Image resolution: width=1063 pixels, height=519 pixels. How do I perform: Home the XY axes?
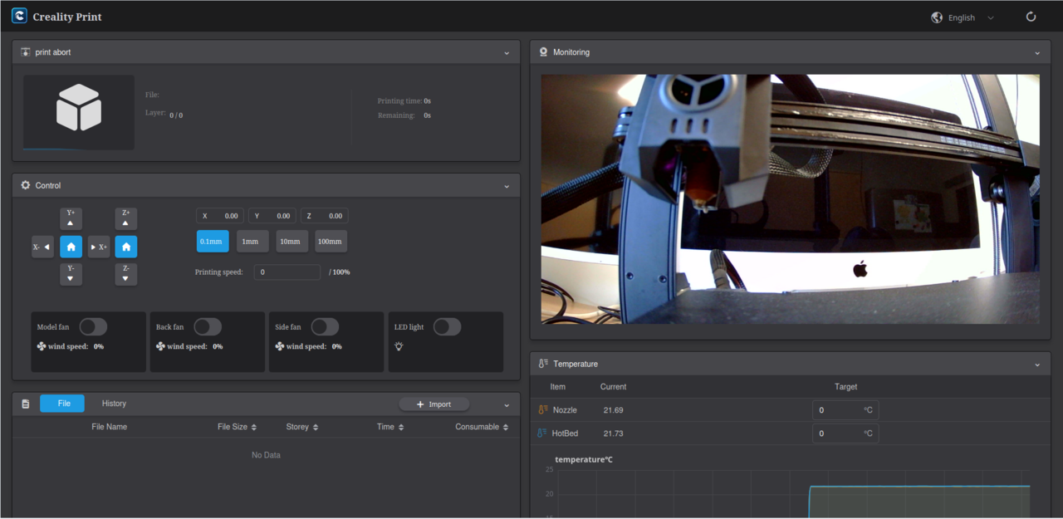coord(71,247)
